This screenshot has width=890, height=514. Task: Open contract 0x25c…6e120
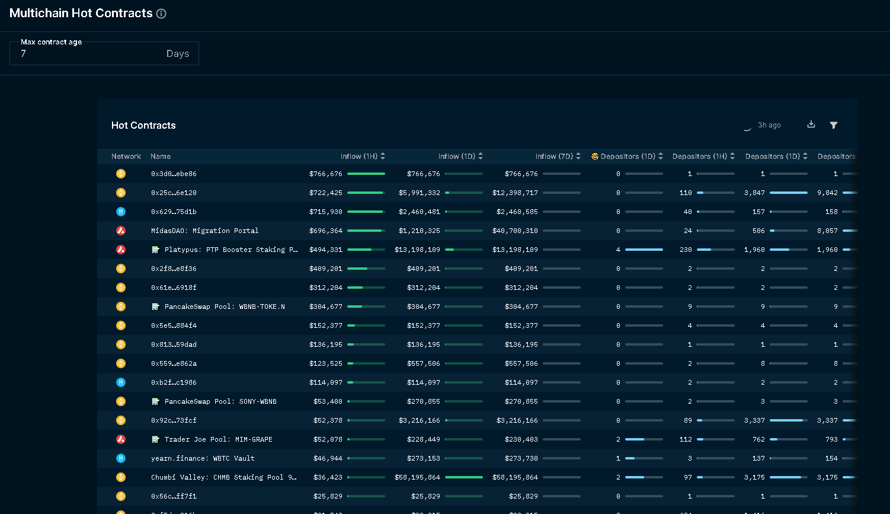[x=174, y=193]
